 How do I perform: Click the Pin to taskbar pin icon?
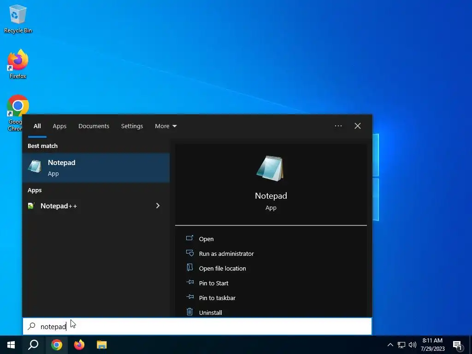tap(190, 297)
